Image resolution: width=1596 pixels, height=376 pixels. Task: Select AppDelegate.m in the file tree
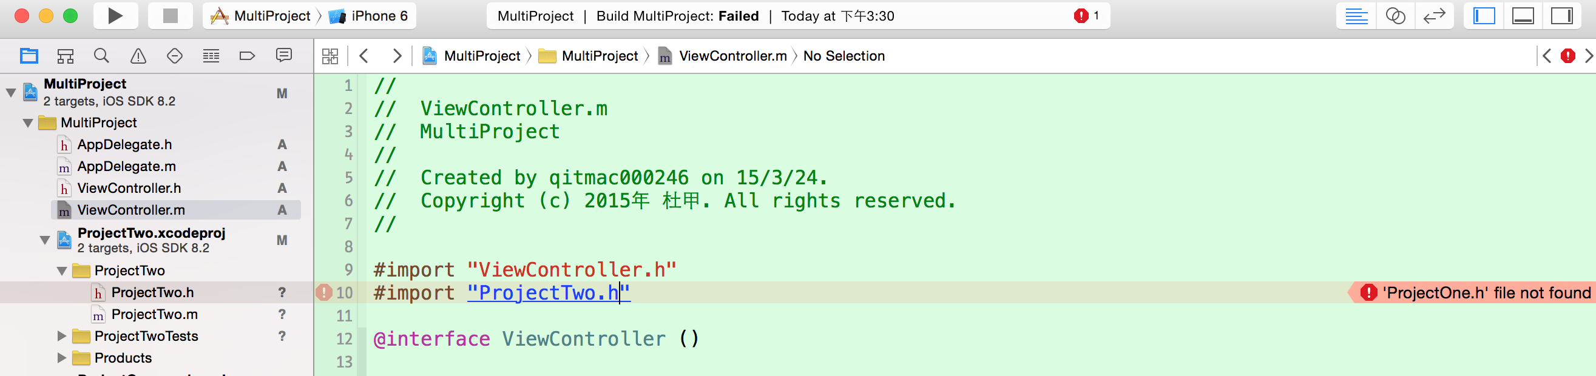click(126, 167)
